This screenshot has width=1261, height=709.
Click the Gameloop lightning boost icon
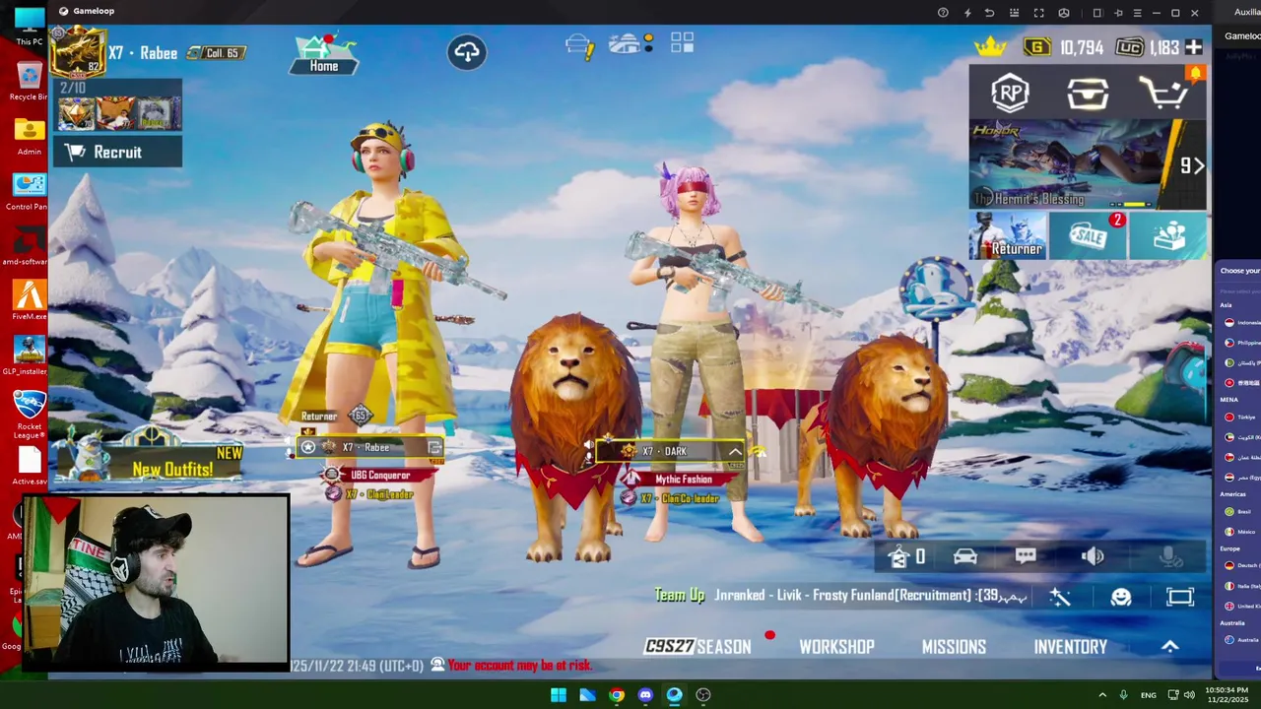click(966, 13)
